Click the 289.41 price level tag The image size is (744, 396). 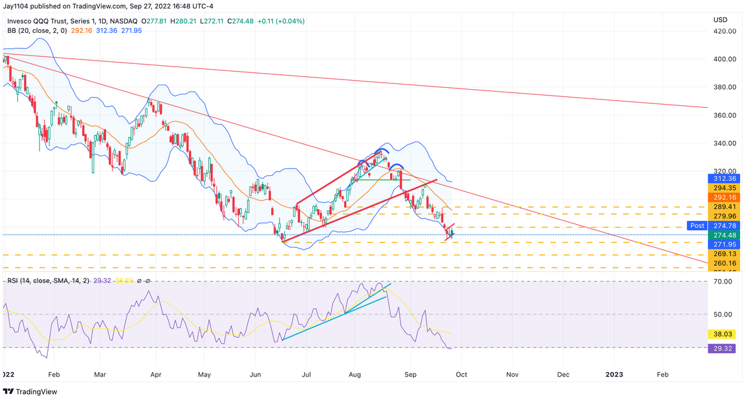coord(725,207)
